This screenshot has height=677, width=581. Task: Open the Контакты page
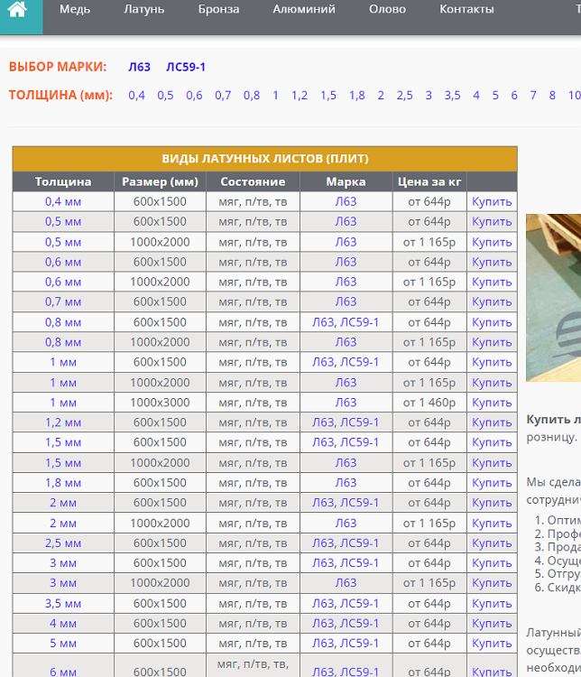(466, 10)
